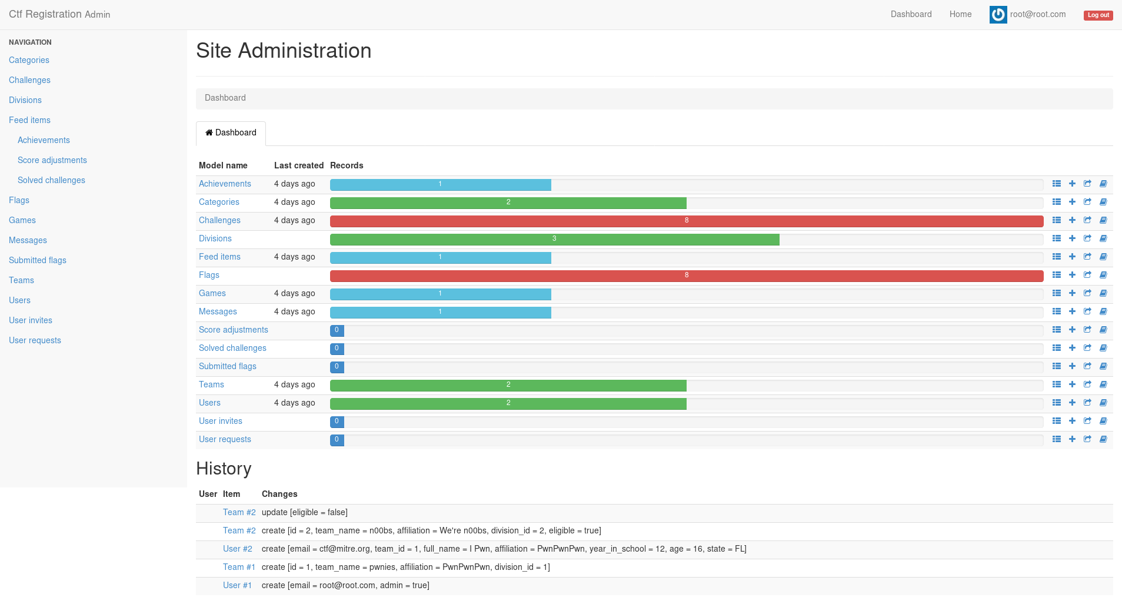Open list icon in Achievements row
Screen dimensions: 1122x607
tap(1057, 184)
